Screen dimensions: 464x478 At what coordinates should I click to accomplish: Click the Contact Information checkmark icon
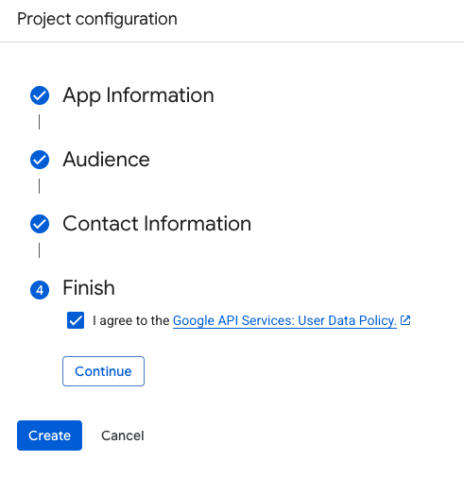coord(40,224)
